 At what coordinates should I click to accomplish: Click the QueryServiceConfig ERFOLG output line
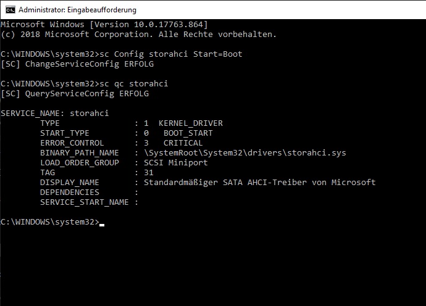click(x=75, y=94)
